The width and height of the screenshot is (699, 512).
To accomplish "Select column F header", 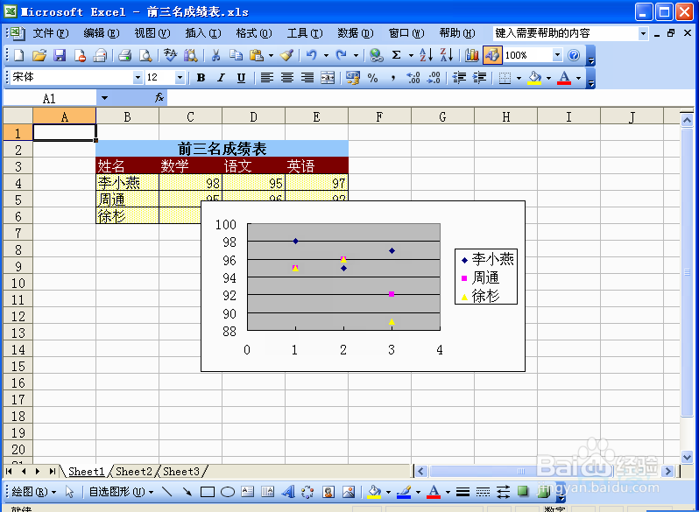I will click(x=379, y=116).
